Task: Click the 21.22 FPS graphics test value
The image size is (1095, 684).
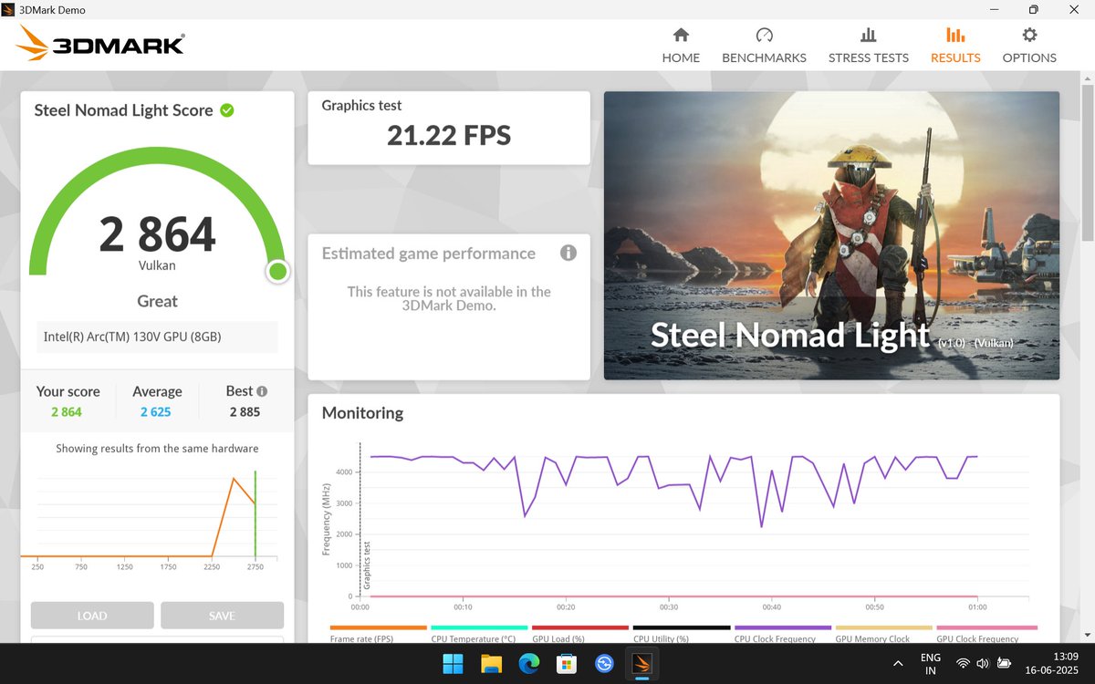Action: pos(449,136)
